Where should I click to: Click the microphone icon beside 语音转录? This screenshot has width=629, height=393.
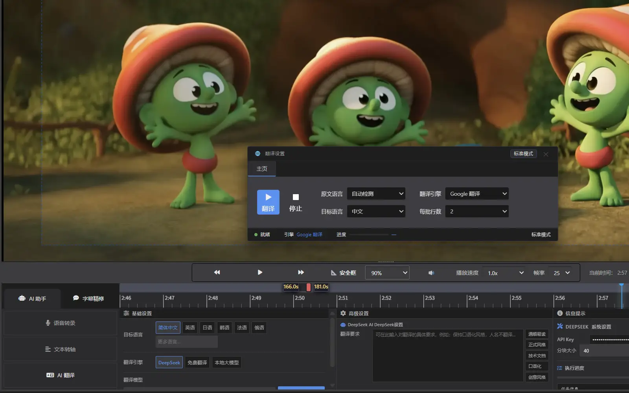48,323
